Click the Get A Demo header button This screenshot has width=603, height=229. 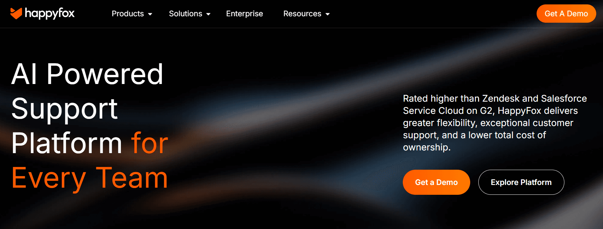[x=566, y=14]
